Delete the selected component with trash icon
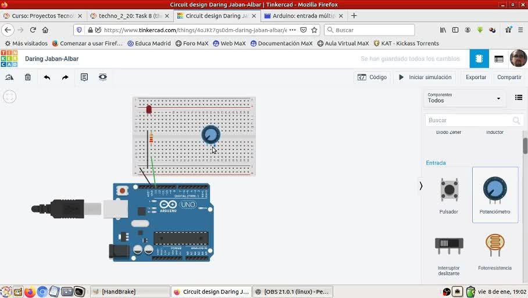 click(28, 77)
